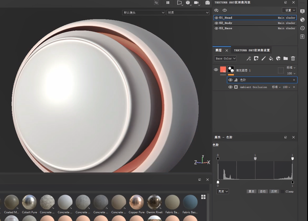Open 标准 blend mode dropdown of 填充图层 1

tap(291, 68)
